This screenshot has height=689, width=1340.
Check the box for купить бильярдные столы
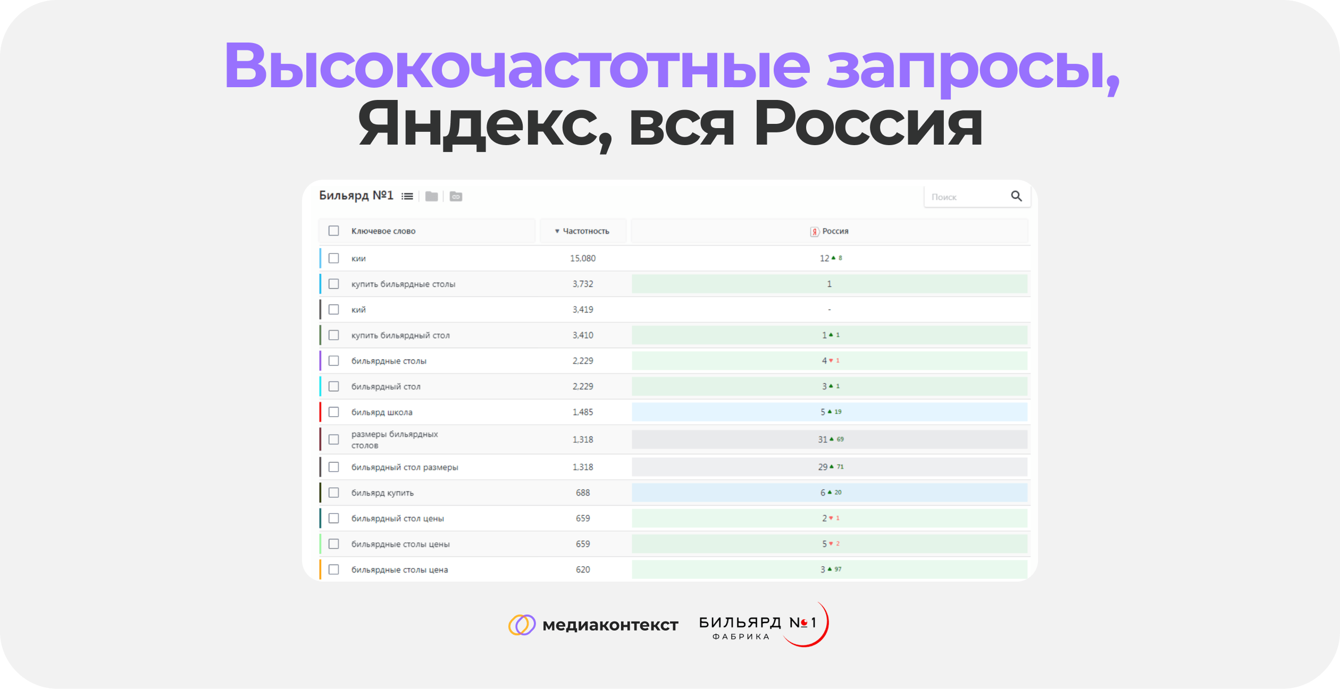(x=333, y=284)
